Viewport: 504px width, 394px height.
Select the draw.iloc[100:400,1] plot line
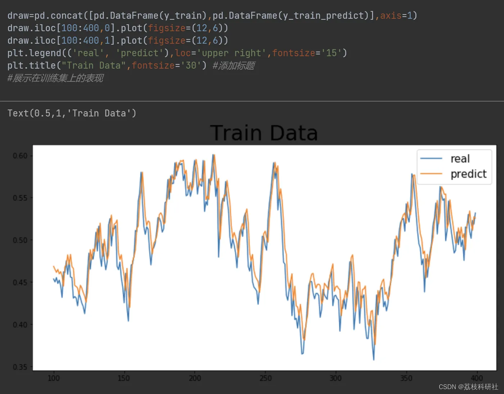click(x=118, y=40)
